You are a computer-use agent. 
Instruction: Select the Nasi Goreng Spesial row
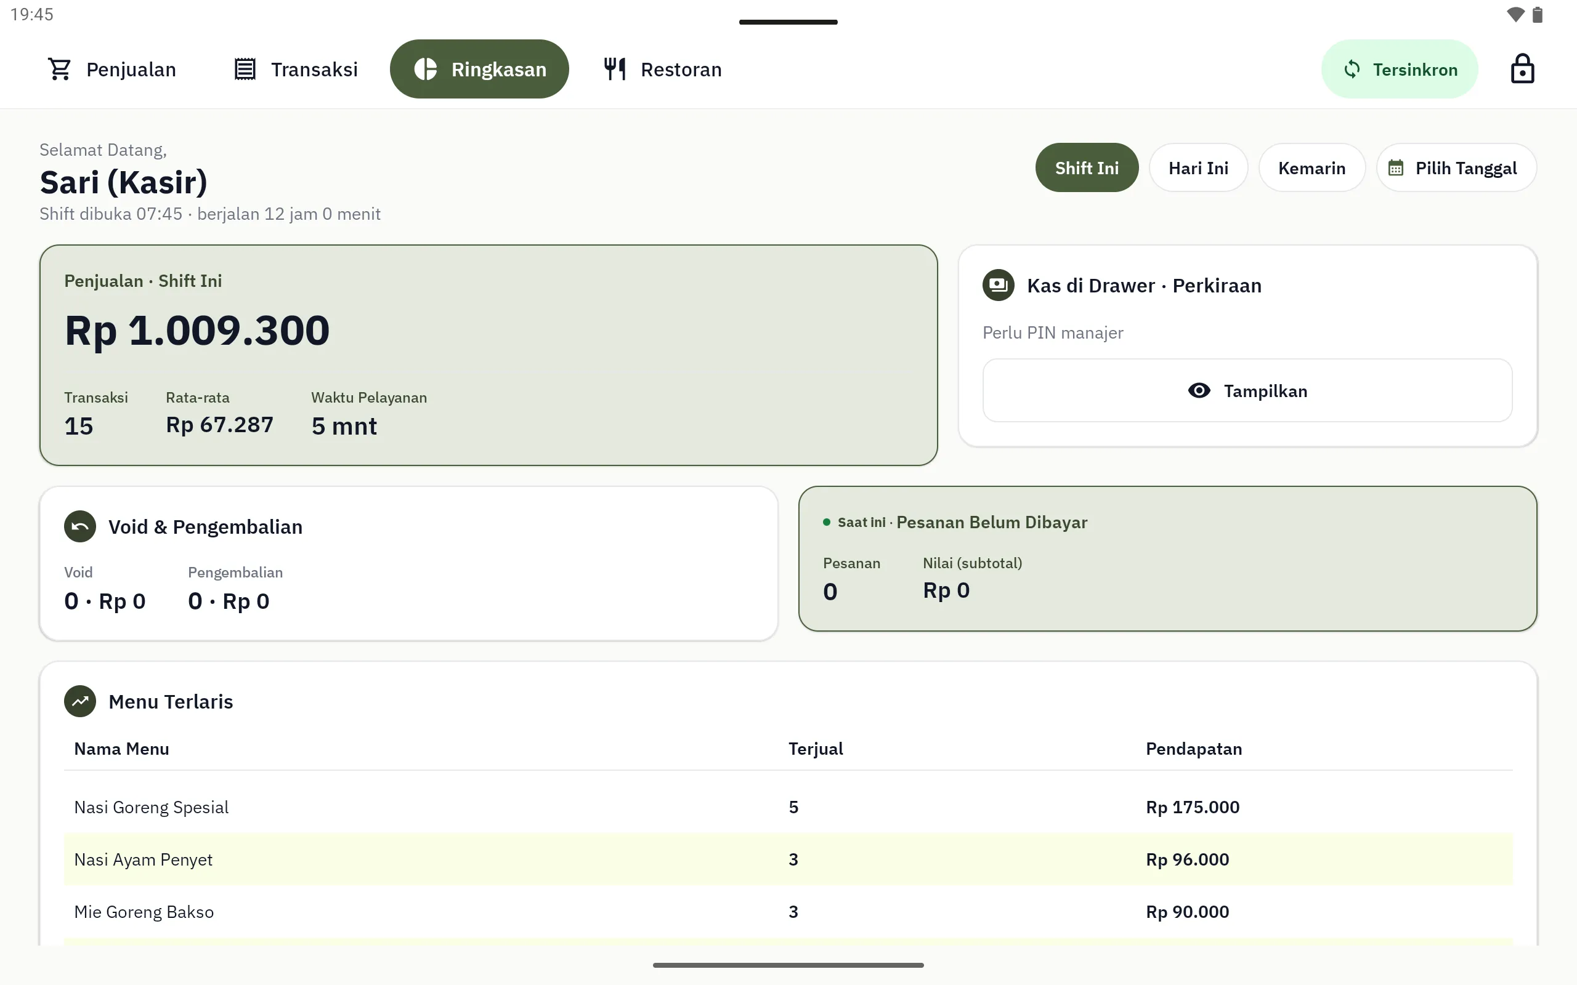tap(788, 807)
